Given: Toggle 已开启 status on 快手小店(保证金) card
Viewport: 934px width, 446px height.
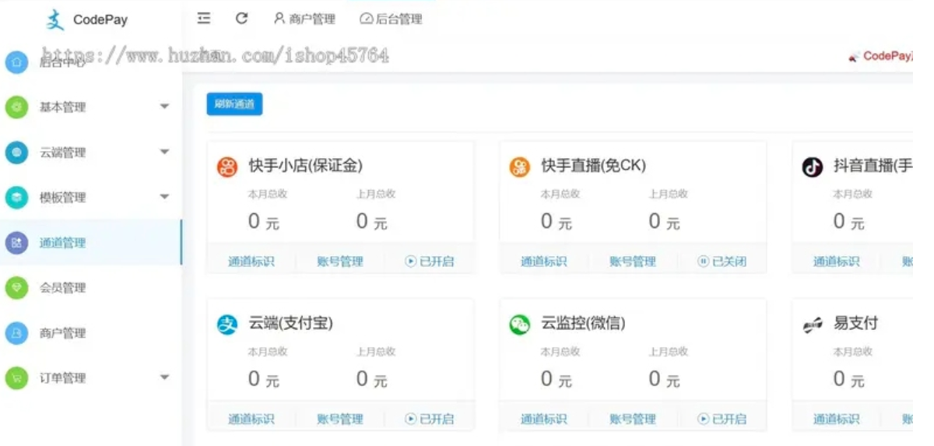Looking at the screenshot, I should pyautogui.click(x=430, y=262).
